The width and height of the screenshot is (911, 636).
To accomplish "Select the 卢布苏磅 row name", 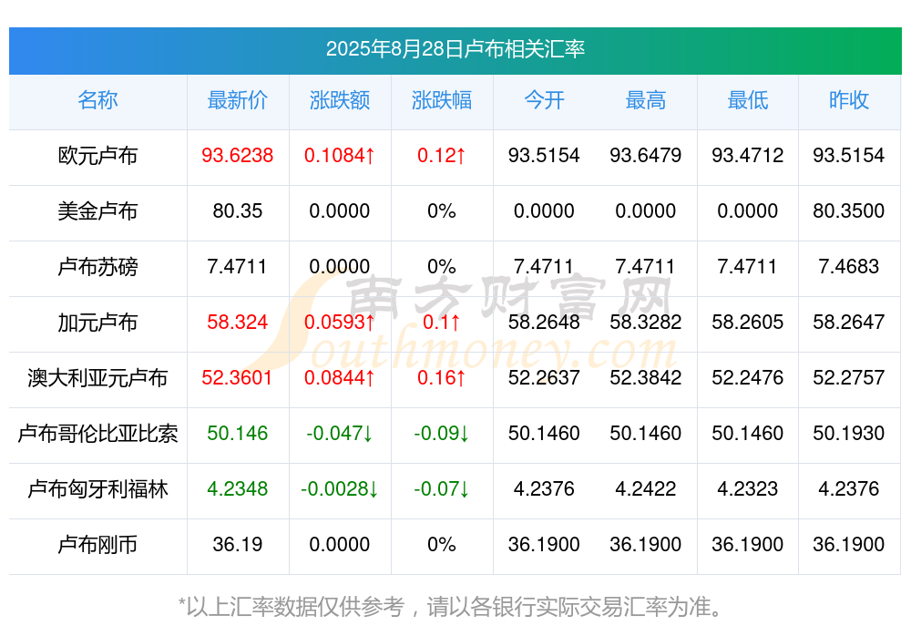I will 97,267.
